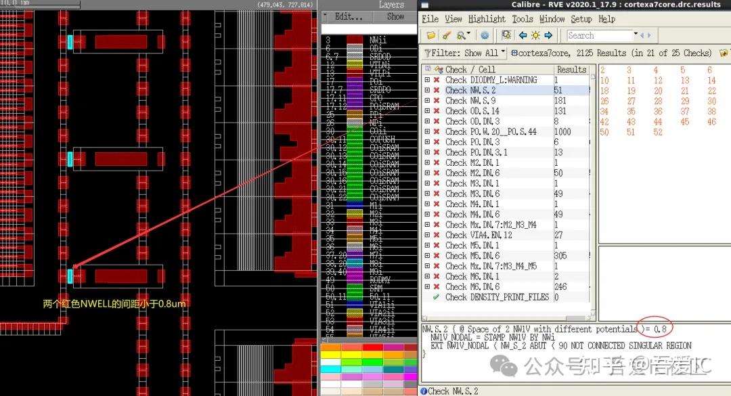The width and height of the screenshot is (731, 396).
Task: Select Check M5.DN.6 with 305 results
Action: pos(474,255)
